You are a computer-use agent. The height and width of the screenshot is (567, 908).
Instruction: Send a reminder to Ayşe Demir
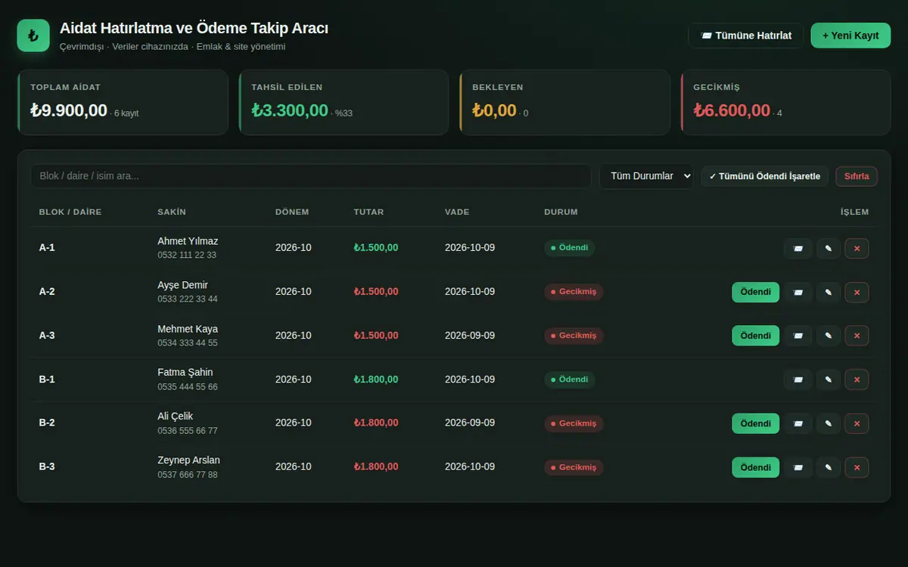[798, 293]
